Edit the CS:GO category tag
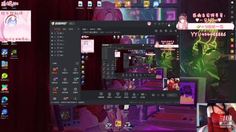 [x=90, y=32]
